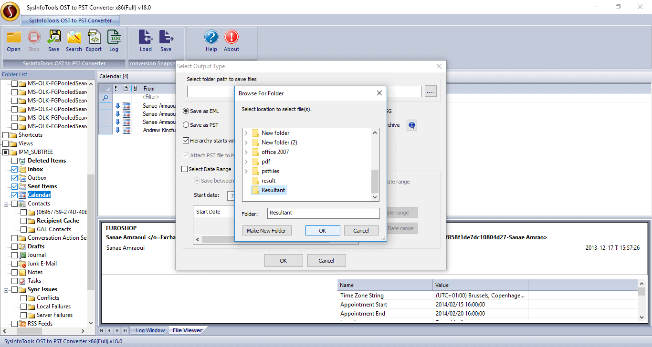Select the Save as PST radio button
This screenshot has height=347, width=652.
pos(186,125)
